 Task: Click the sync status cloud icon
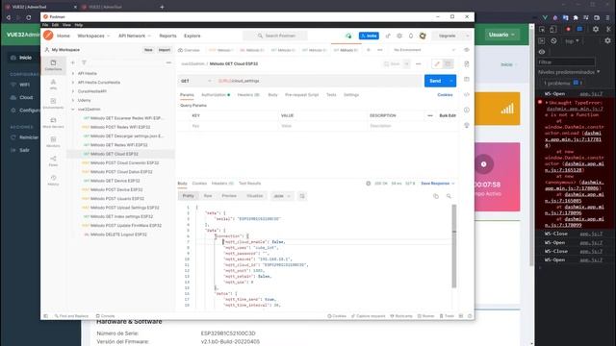[348, 36]
